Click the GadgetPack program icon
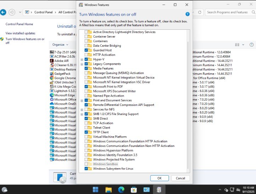256x194 pixels. 52,74
